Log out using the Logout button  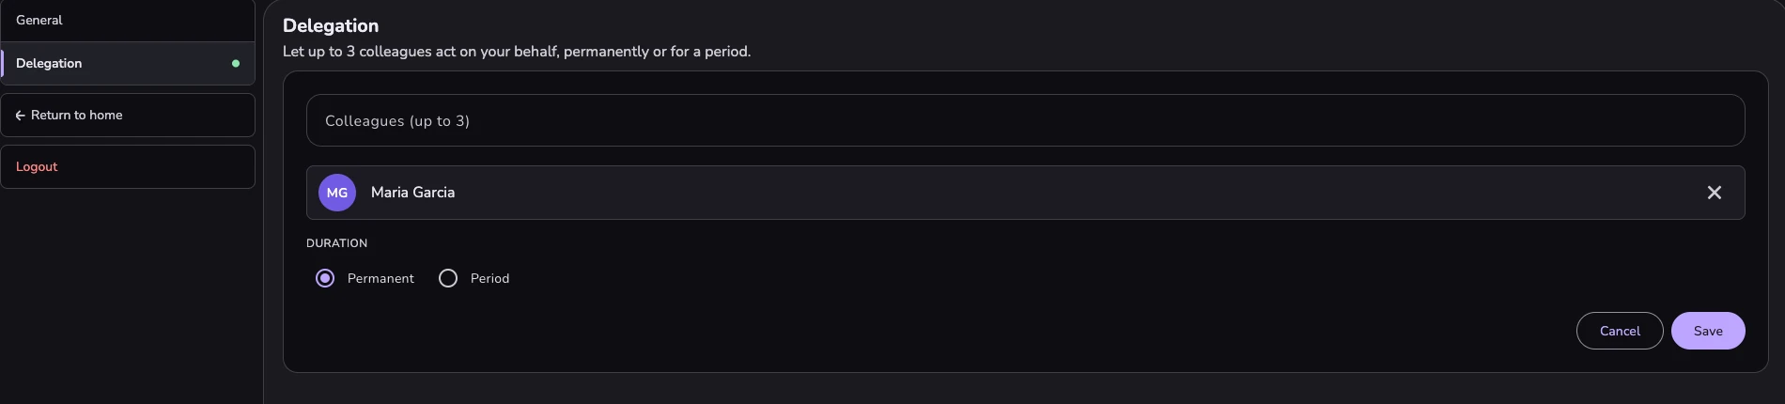128,166
